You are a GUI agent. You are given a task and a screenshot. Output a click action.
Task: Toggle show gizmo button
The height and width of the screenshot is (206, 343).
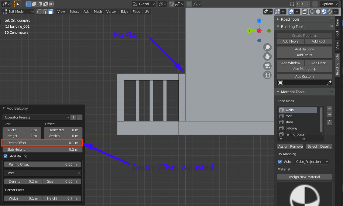pyautogui.click(x=277, y=12)
